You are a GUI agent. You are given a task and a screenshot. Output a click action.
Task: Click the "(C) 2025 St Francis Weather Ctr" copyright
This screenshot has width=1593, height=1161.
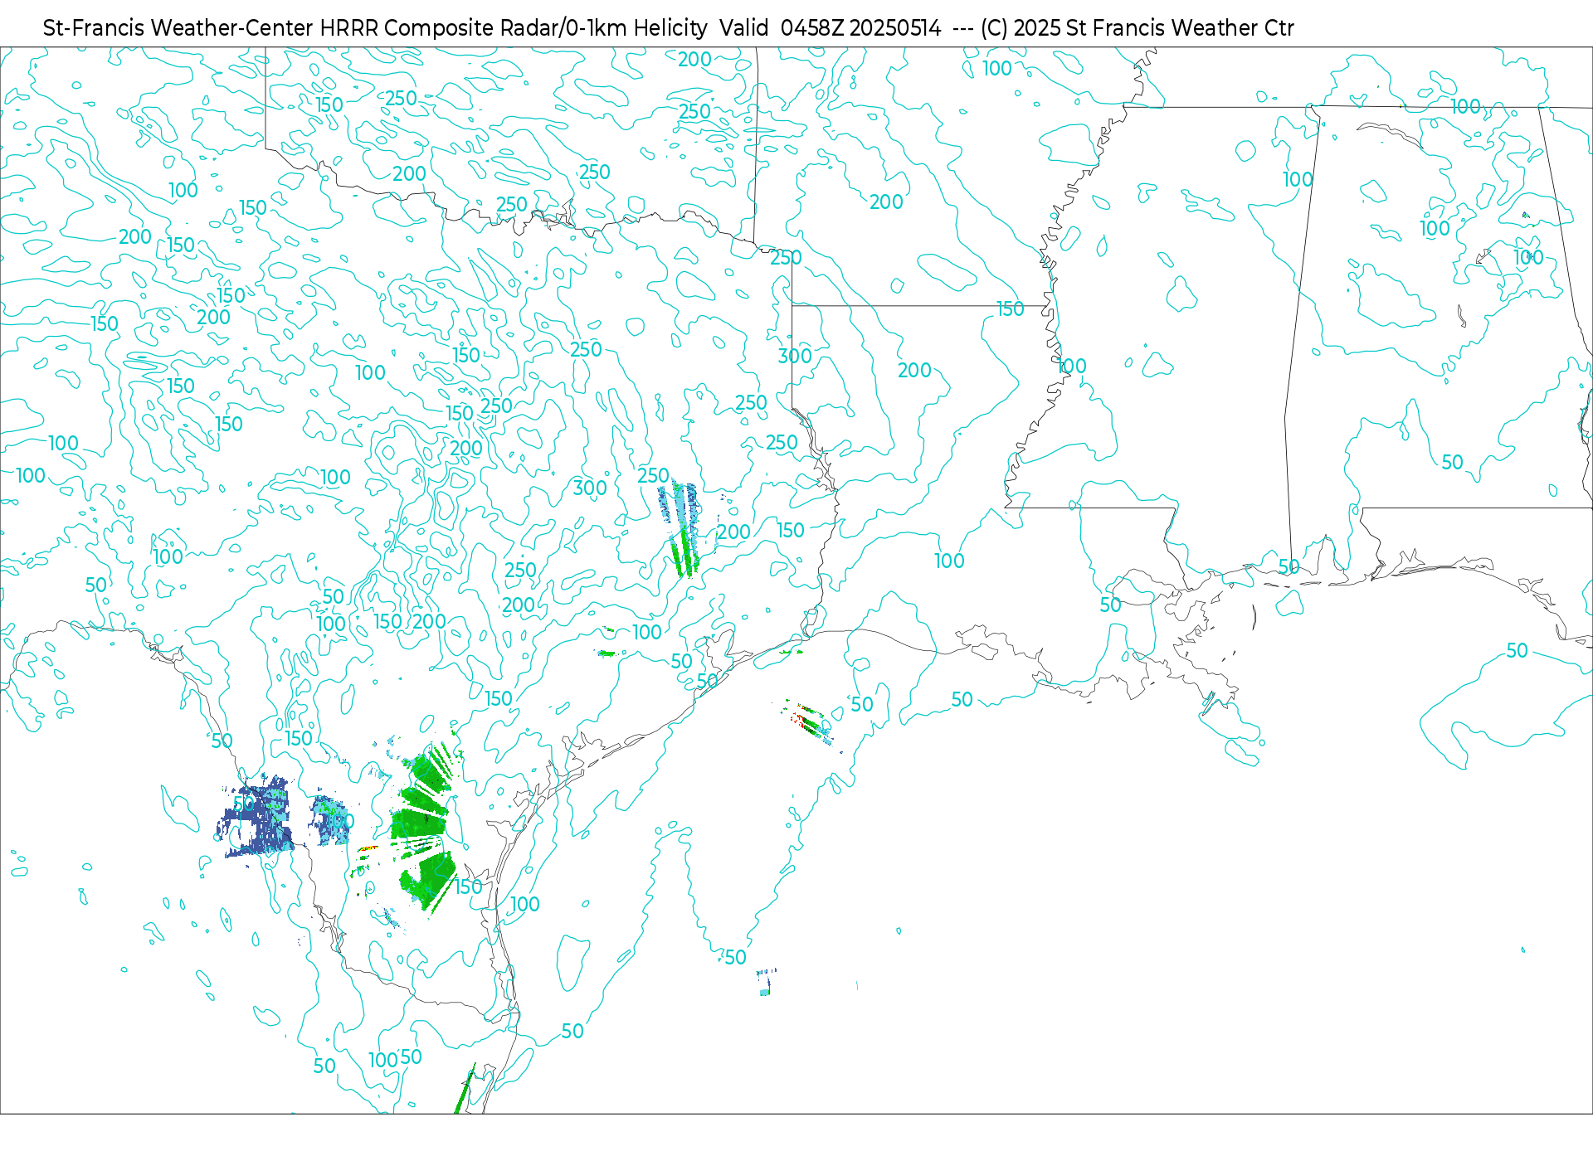(1137, 28)
